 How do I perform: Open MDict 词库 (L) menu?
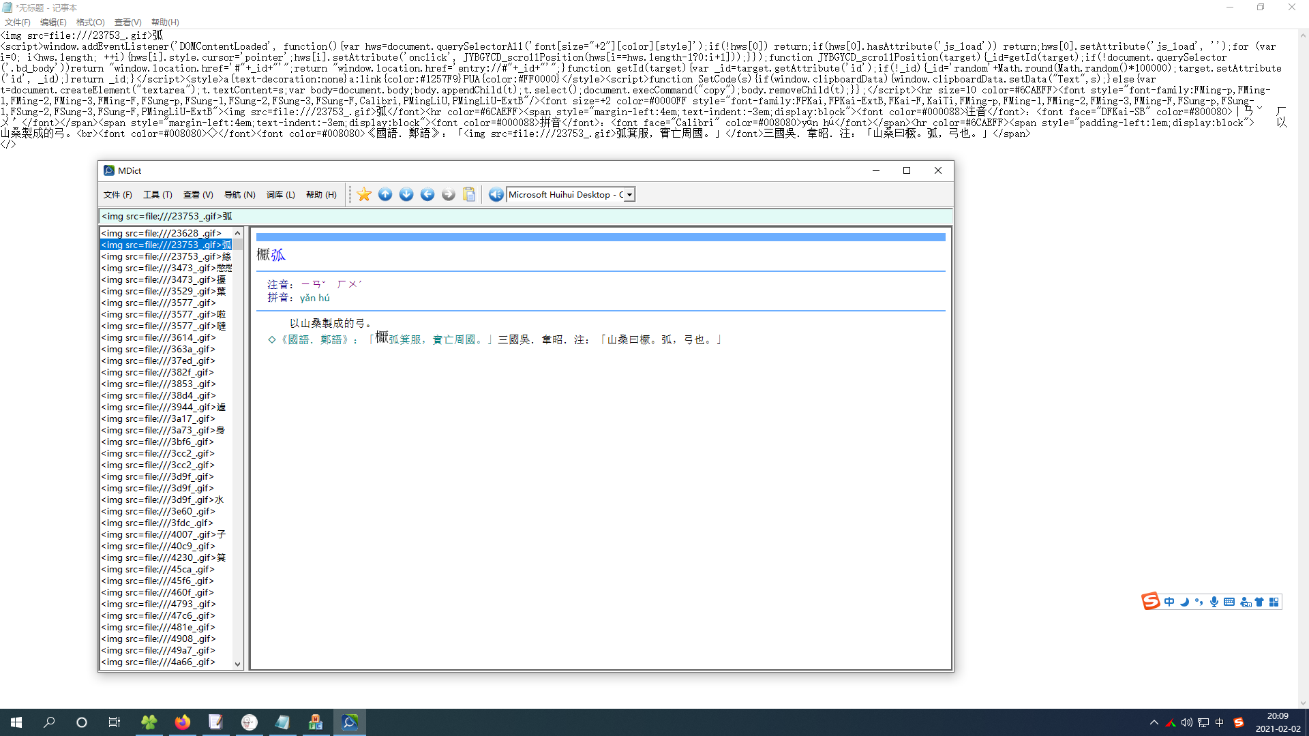281,195
